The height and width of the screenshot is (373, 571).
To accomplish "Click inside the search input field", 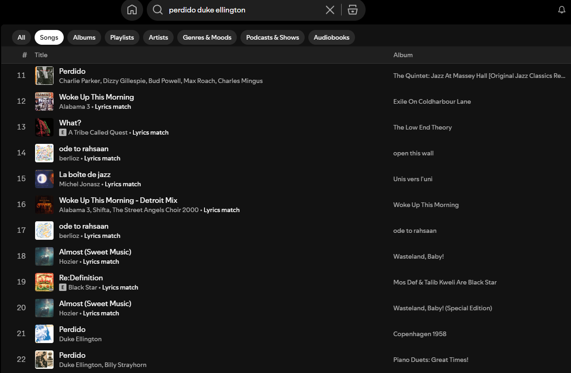I will (x=231, y=10).
